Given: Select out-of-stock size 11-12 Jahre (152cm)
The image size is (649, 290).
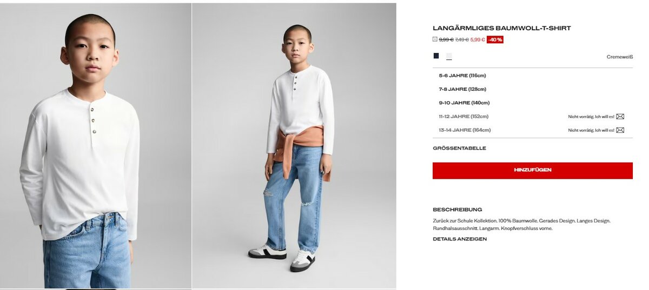Looking at the screenshot, I should (x=463, y=116).
